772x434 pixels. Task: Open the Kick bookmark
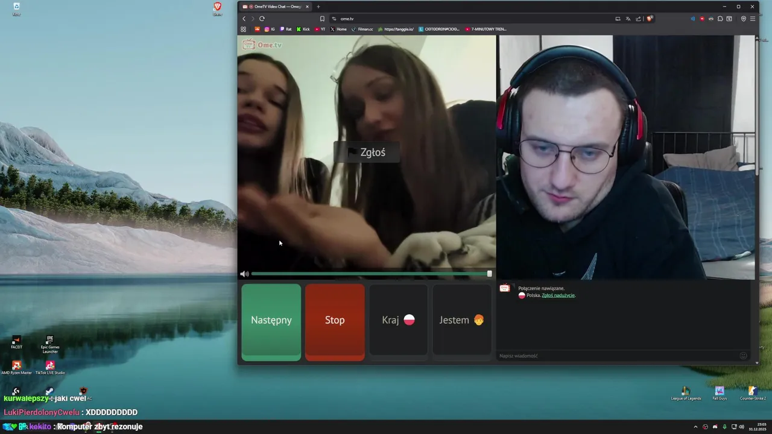pos(303,29)
